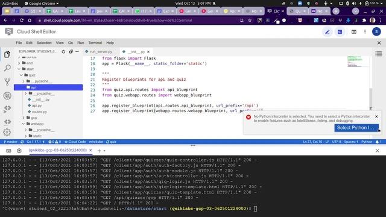
Task: Toggle the Cloud Shell terminal button
Action: point(340,32)
